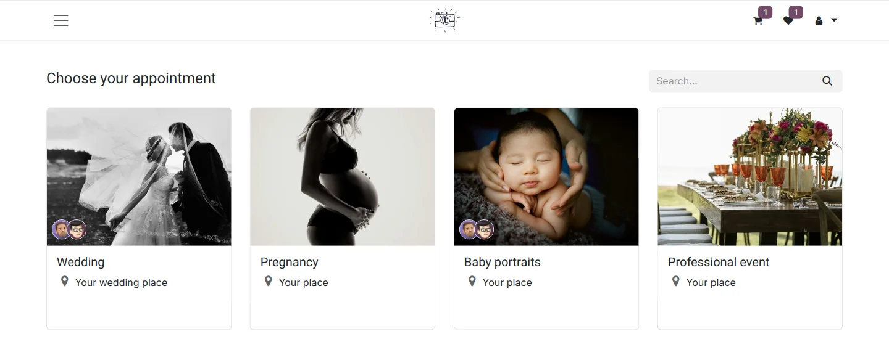
Task: Click the search magnifier button
Action: [827, 81]
